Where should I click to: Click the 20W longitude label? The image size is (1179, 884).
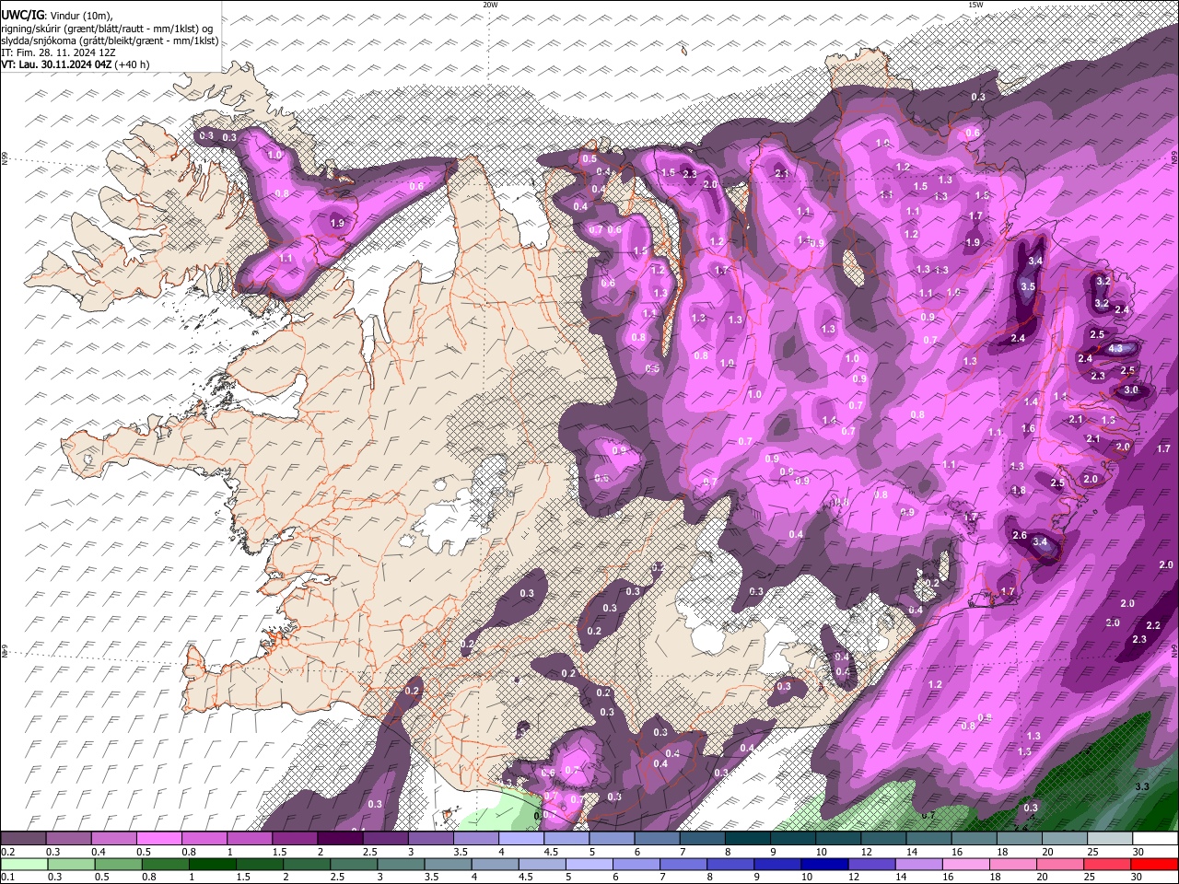[490, 5]
